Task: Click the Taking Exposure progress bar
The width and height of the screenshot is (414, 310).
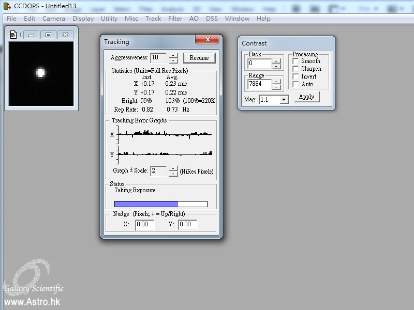Action: click(160, 204)
